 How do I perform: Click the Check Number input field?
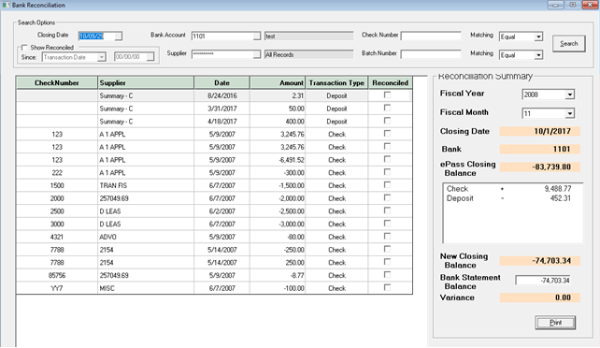(x=431, y=36)
